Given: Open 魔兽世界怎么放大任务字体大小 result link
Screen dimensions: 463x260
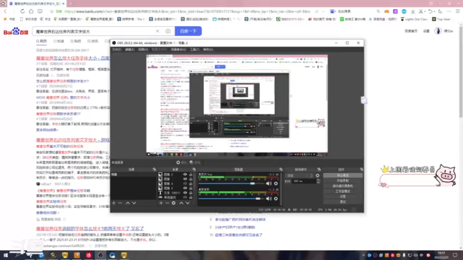Looking at the screenshot, I should click(73, 58).
